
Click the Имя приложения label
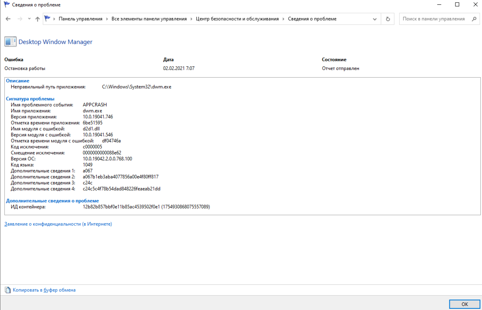(x=31, y=111)
